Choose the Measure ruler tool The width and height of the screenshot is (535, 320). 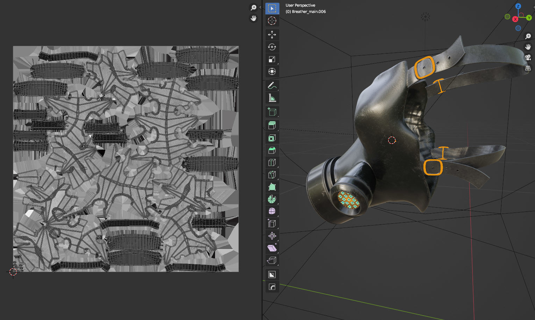[272, 98]
